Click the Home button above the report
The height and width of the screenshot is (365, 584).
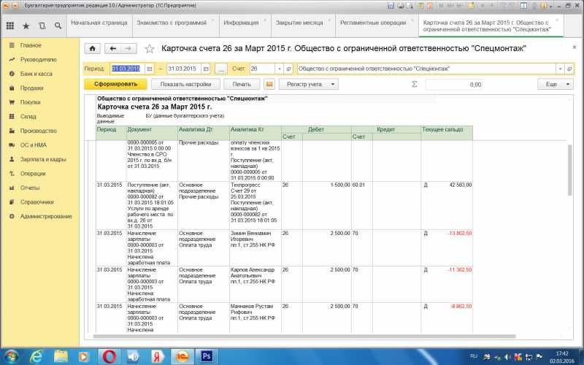click(93, 48)
